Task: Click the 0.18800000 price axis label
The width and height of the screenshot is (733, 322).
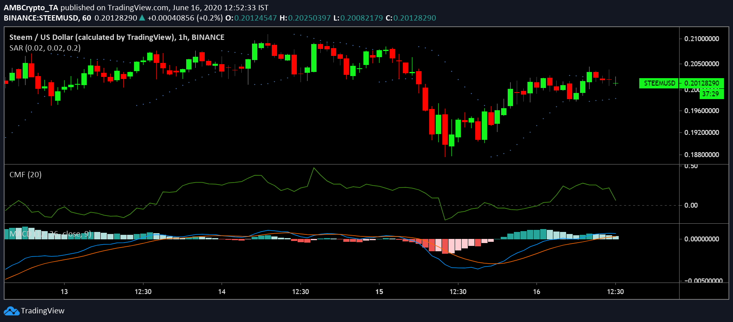Action: (702, 155)
